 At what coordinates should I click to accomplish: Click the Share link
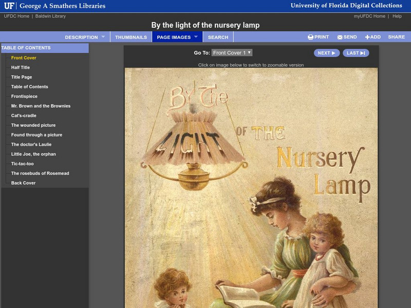[x=396, y=37]
